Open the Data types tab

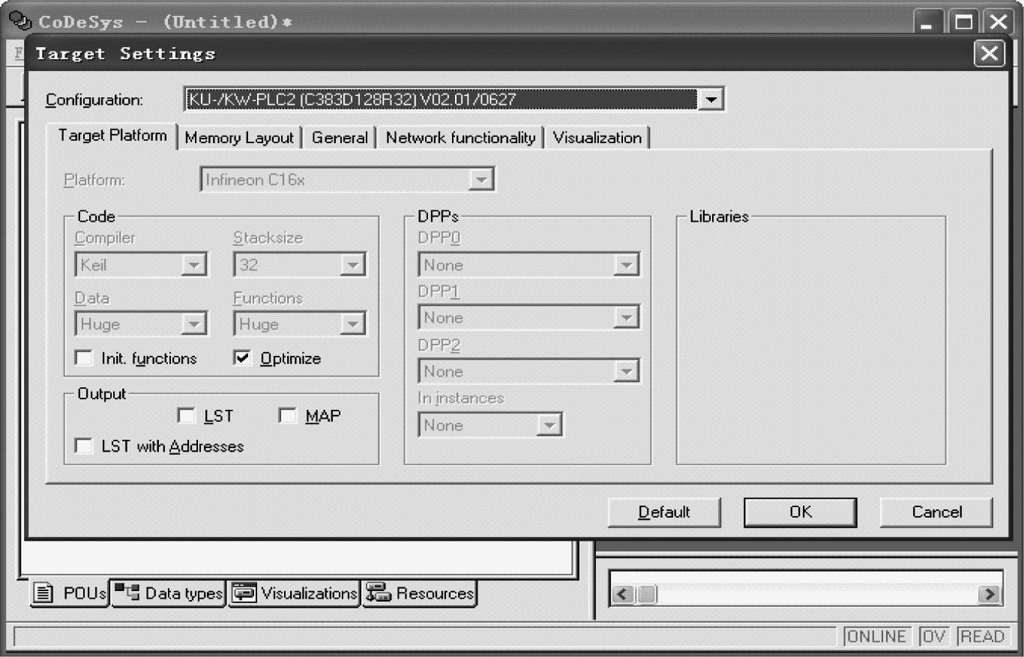click(x=169, y=593)
